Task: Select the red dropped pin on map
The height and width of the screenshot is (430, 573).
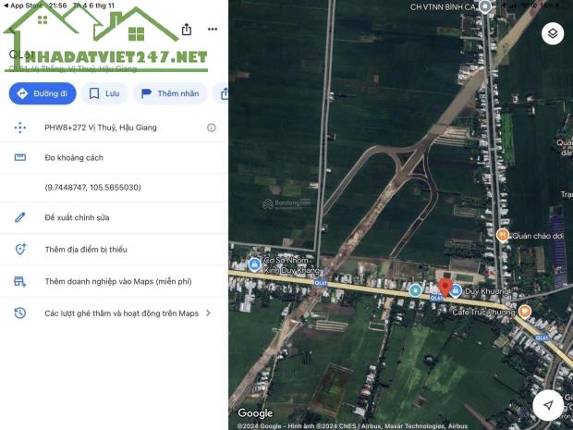Action: click(x=445, y=287)
